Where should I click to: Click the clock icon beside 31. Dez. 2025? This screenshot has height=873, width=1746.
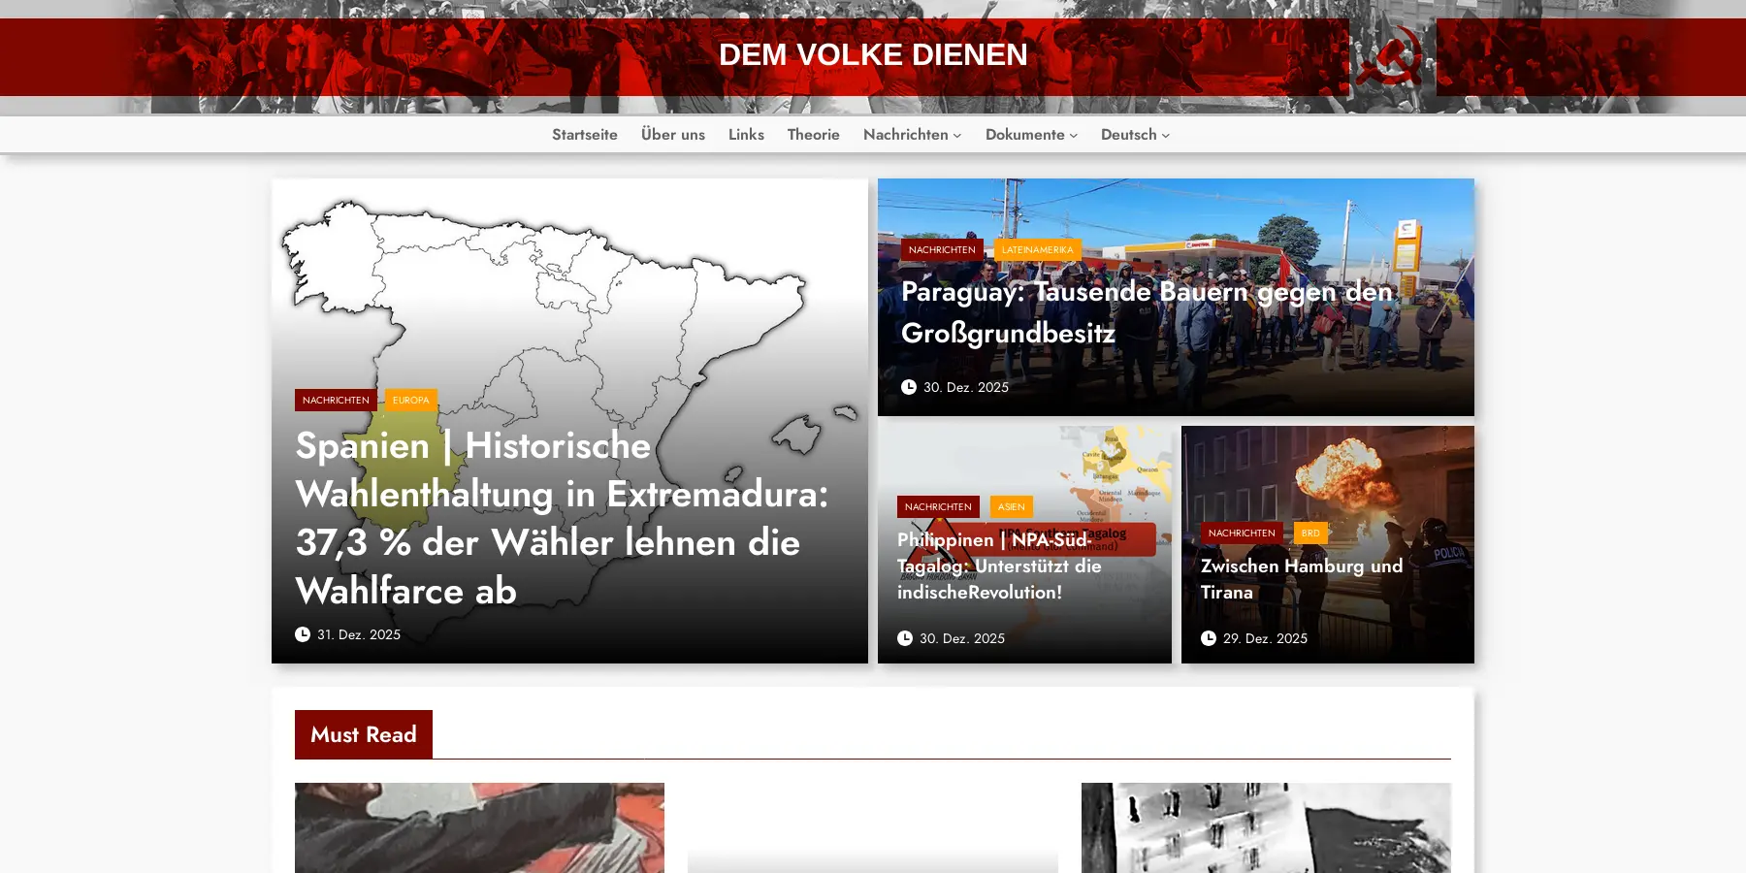click(x=303, y=634)
